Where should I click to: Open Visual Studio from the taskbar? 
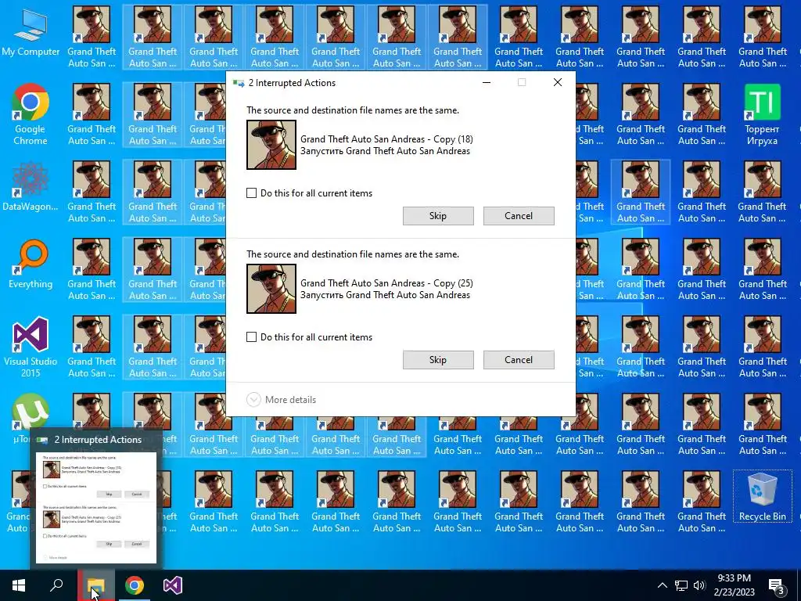click(173, 585)
